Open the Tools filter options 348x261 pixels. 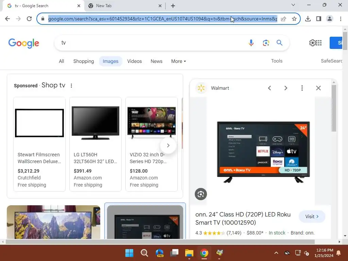(x=277, y=61)
